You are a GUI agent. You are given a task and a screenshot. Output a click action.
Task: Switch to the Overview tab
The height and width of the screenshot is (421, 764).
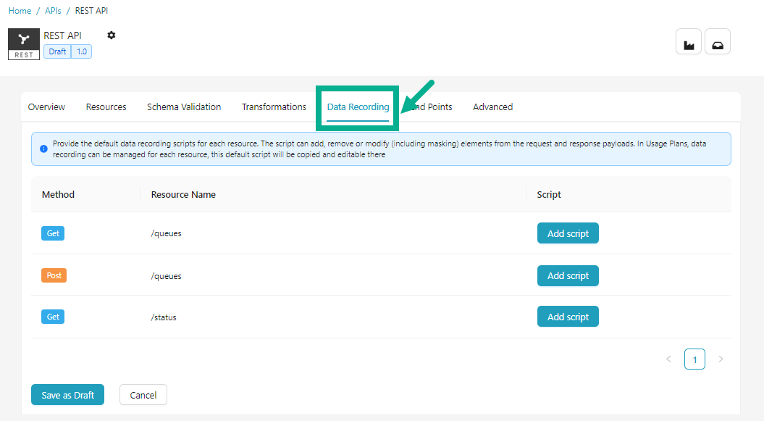coord(46,107)
